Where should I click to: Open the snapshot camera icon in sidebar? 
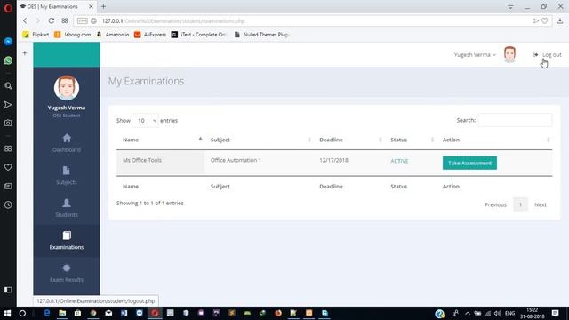(x=8, y=123)
